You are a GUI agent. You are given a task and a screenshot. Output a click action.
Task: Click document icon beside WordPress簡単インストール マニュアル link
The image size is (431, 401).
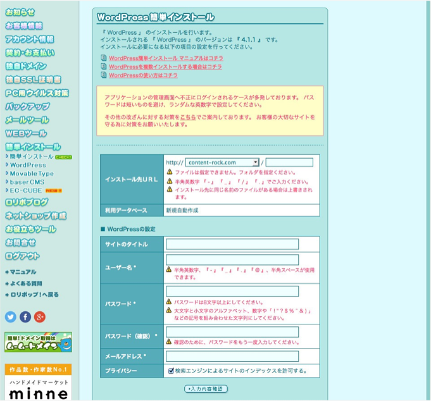[x=103, y=58]
